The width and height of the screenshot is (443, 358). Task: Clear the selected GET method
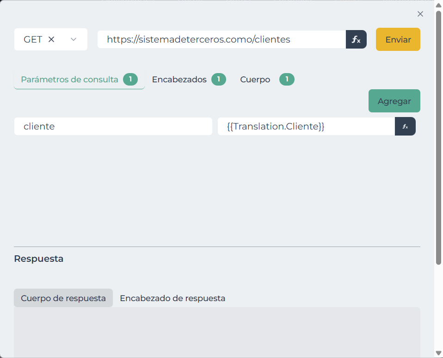click(x=51, y=40)
